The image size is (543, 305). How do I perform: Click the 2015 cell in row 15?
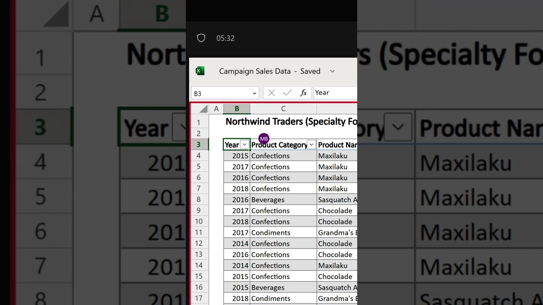[237, 277]
